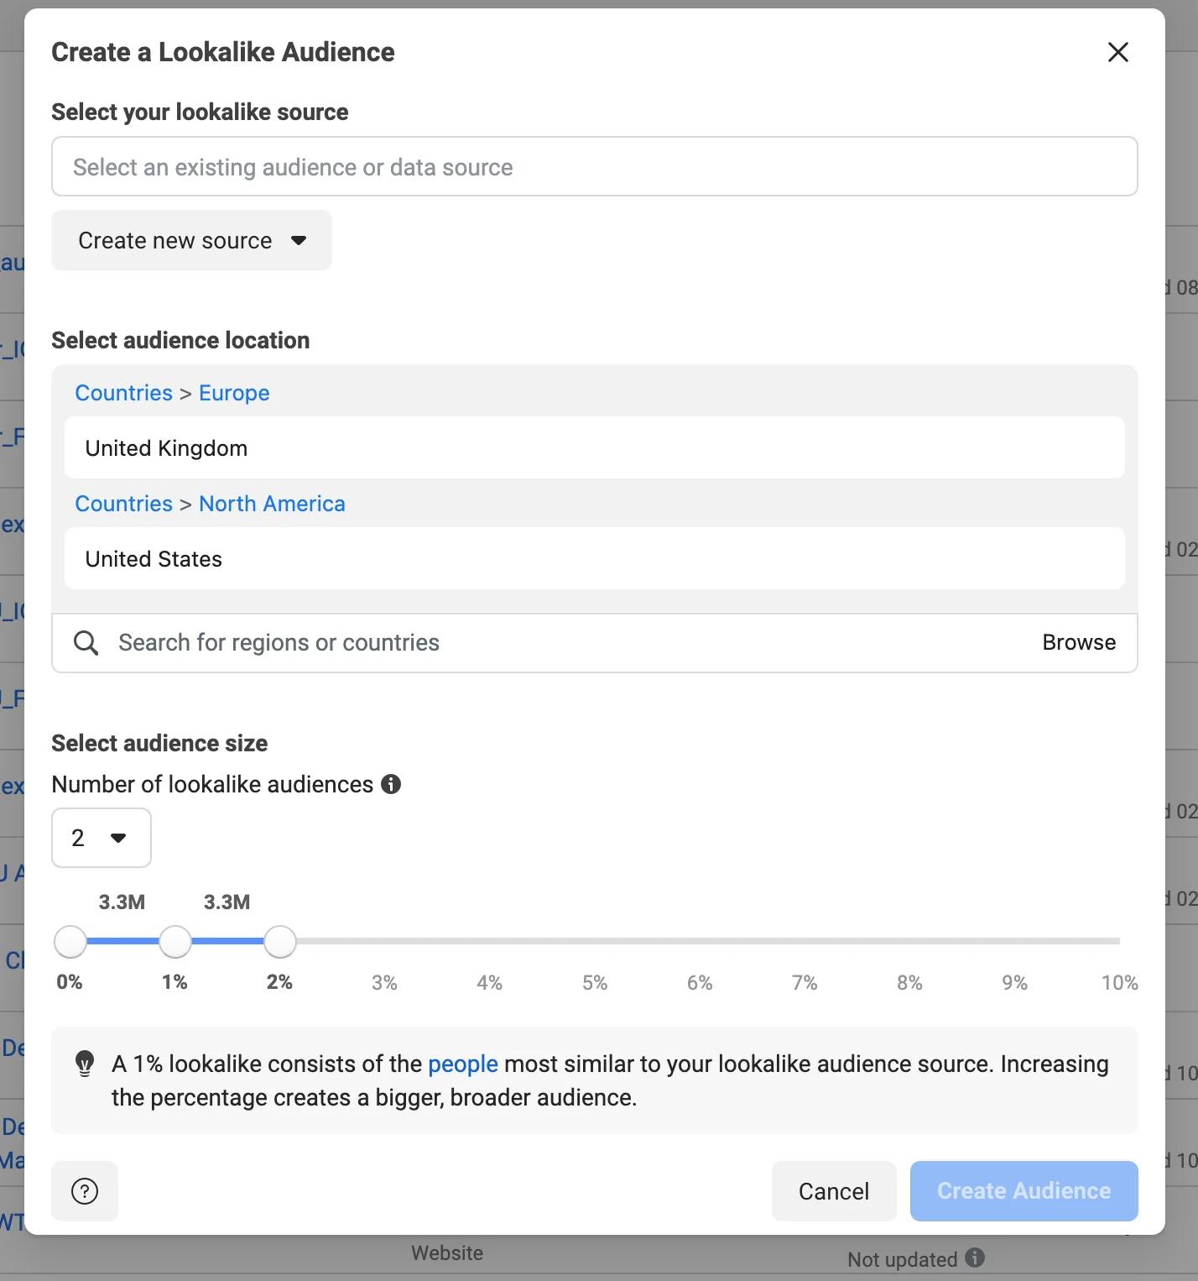
Task: Click the Browse locations button
Action: (x=1079, y=643)
